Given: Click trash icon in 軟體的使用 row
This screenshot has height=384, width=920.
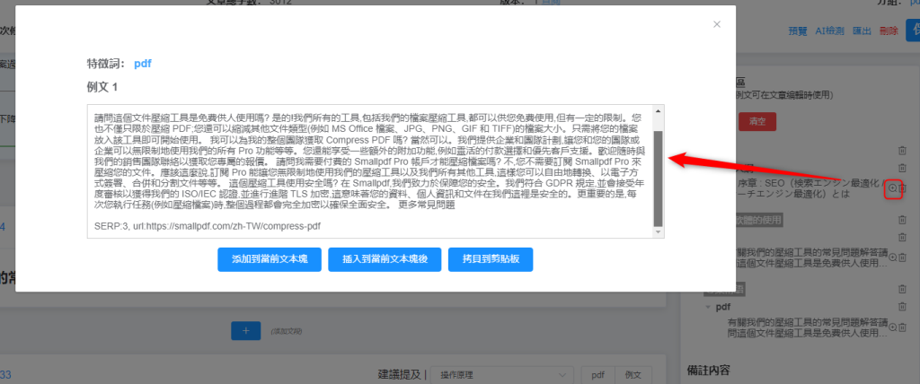Looking at the screenshot, I should pos(902,219).
